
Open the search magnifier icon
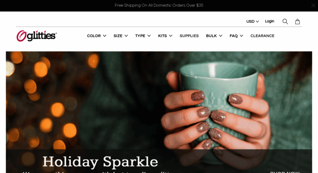pos(285,22)
